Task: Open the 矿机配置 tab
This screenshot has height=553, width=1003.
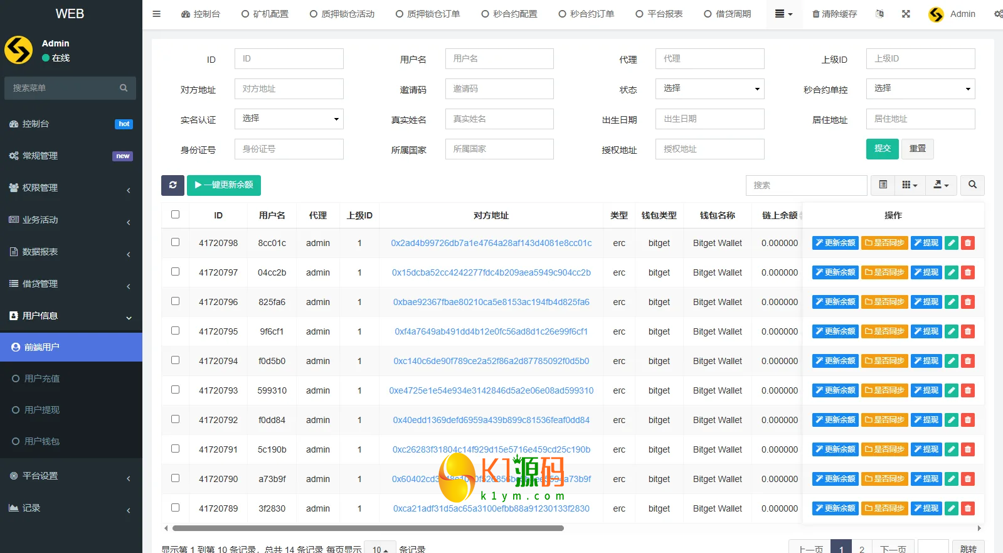Action: (265, 14)
